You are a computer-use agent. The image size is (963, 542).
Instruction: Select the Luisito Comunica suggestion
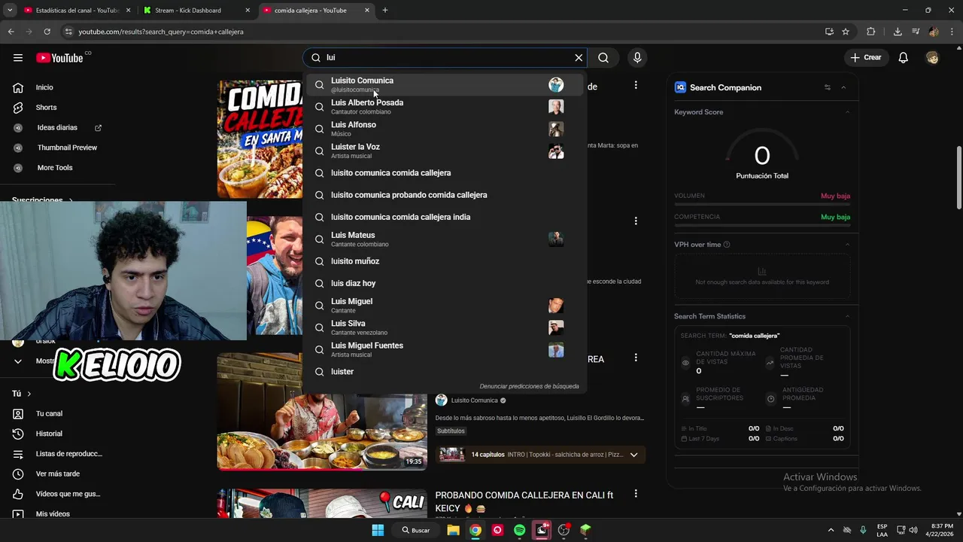445,84
